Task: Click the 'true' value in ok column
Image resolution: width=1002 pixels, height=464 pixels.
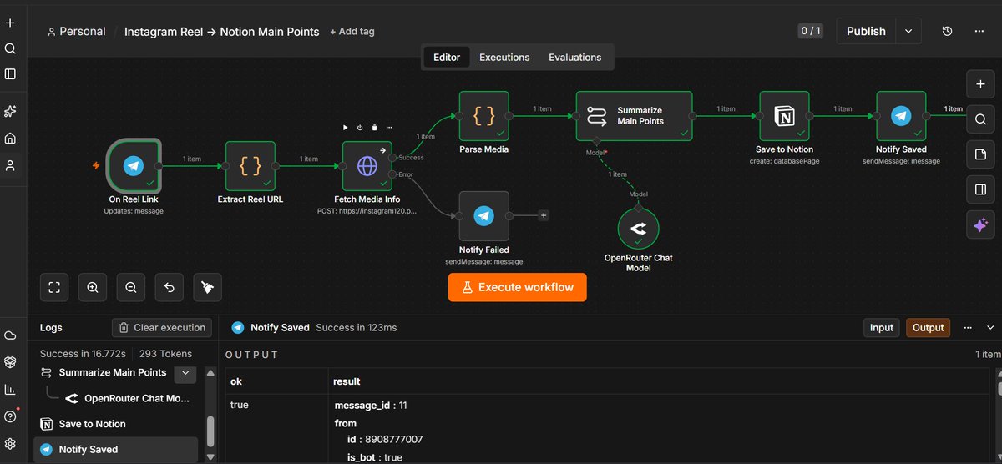Action: coord(240,405)
